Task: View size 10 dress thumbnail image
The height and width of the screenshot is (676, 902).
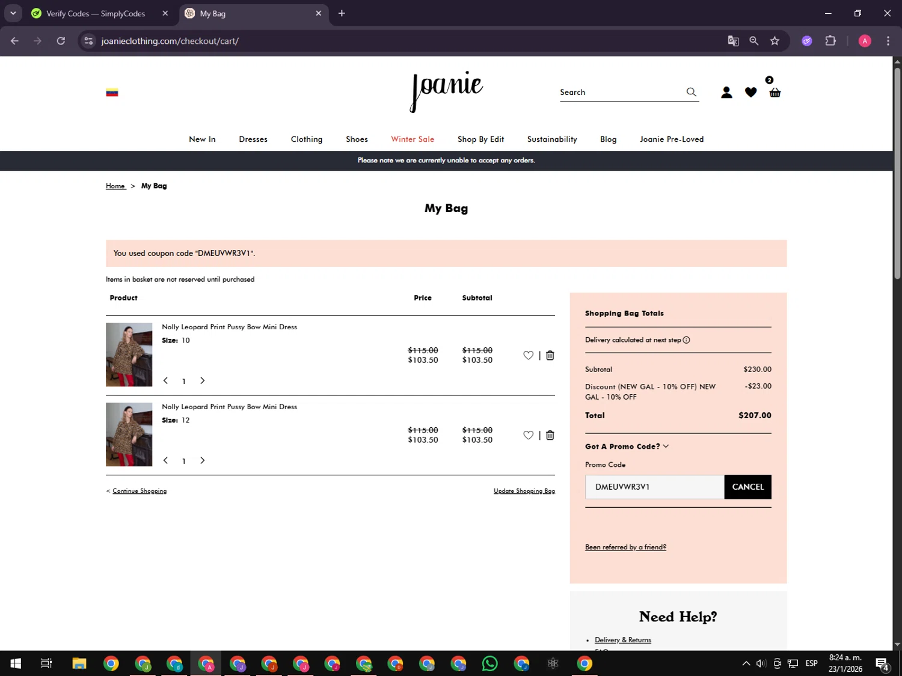Action: [x=129, y=355]
